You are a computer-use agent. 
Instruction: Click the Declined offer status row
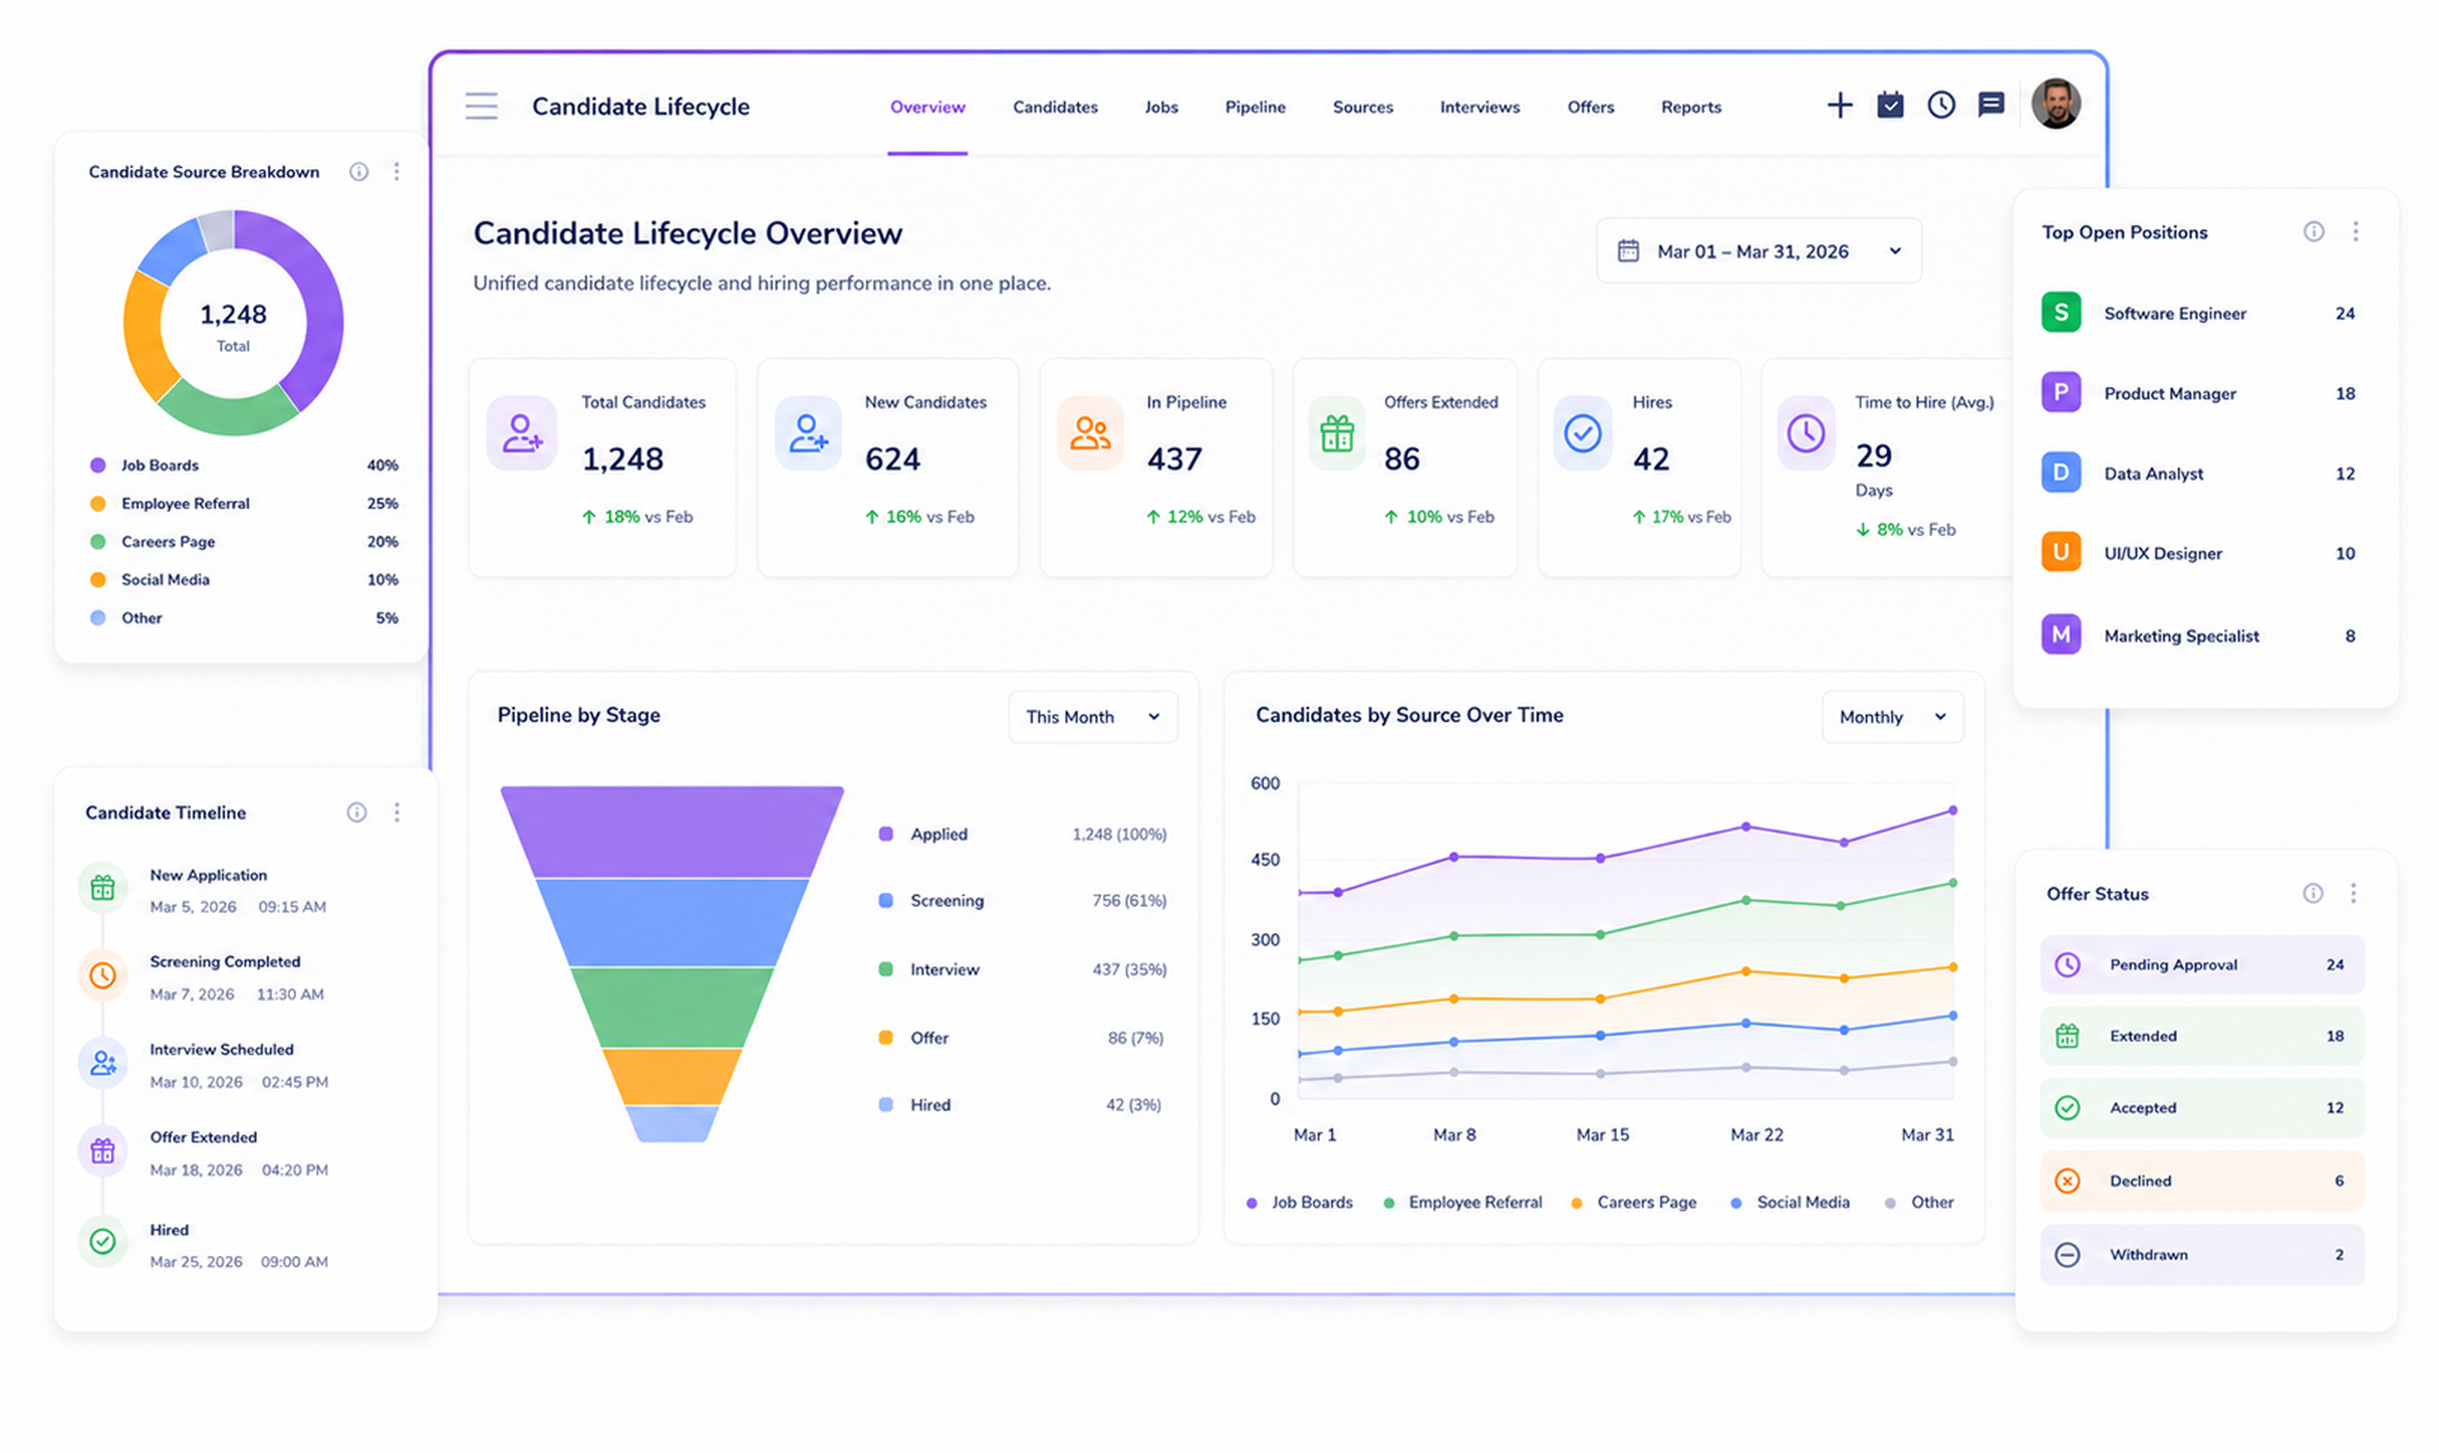point(2202,1182)
